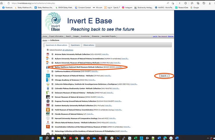Screen dimensions: 215x140
Task: Open browser History icon
Action: (204, 3)
